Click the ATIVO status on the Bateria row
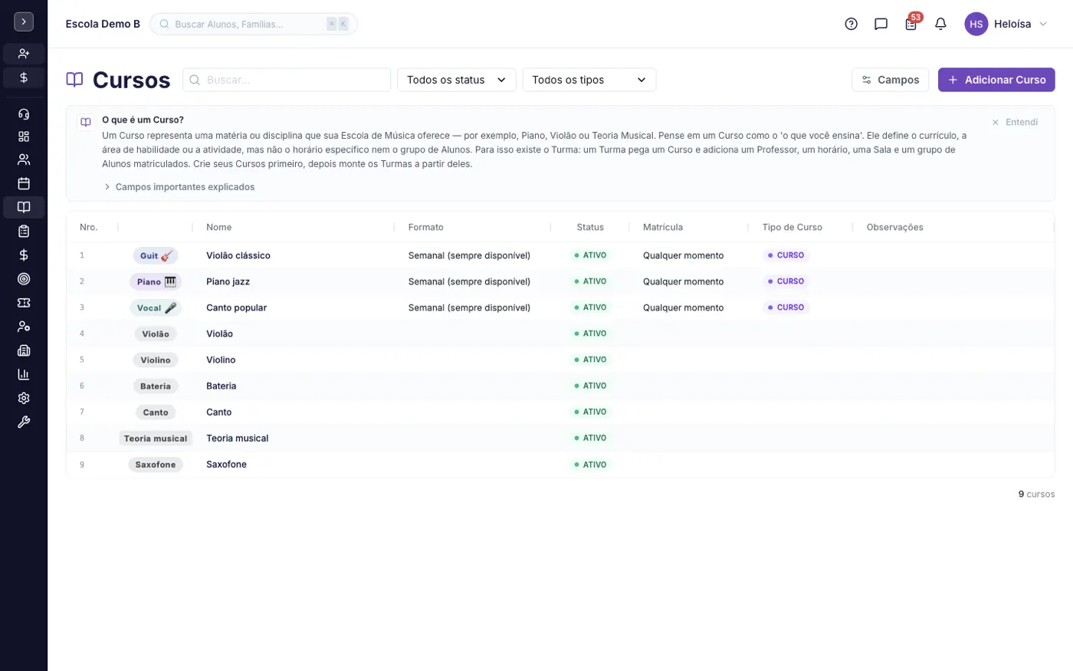Image resolution: width=1073 pixels, height=671 pixels. pyautogui.click(x=590, y=386)
